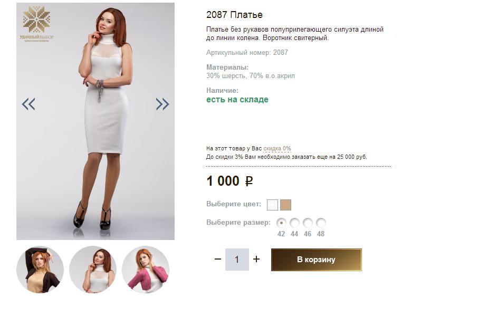Open thumbnail of the white sleeveless dress
Screen dimensions: 497x316
coord(93,269)
